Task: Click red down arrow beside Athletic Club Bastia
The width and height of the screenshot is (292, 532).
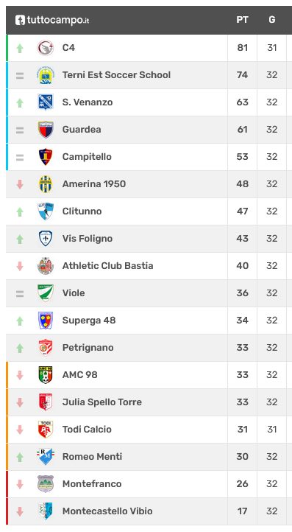Action: click(20, 266)
